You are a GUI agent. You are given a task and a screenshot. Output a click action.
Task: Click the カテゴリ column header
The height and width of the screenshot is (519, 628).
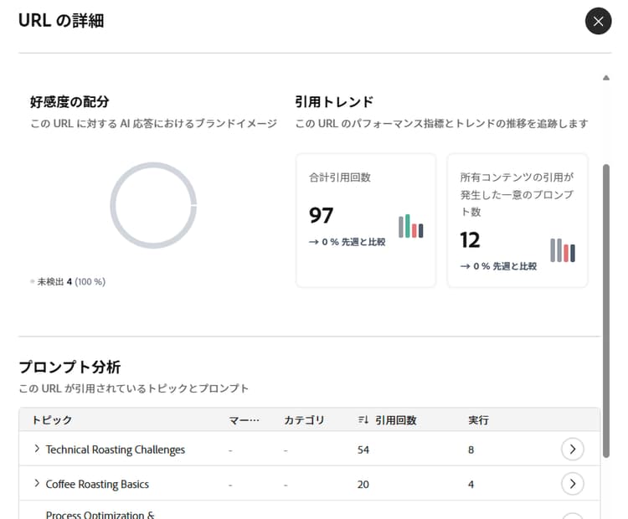[304, 420]
